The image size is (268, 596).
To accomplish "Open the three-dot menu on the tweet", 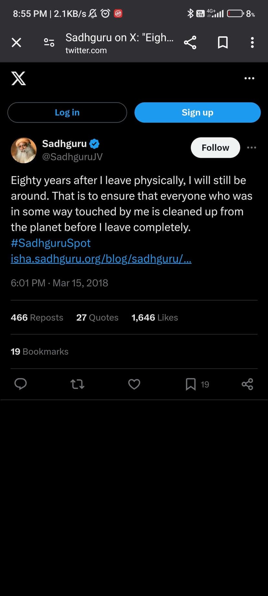I will [251, 147].
